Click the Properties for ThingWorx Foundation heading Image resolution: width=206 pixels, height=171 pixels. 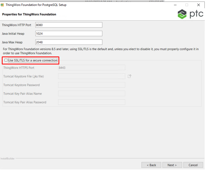(x=29, y=14)
